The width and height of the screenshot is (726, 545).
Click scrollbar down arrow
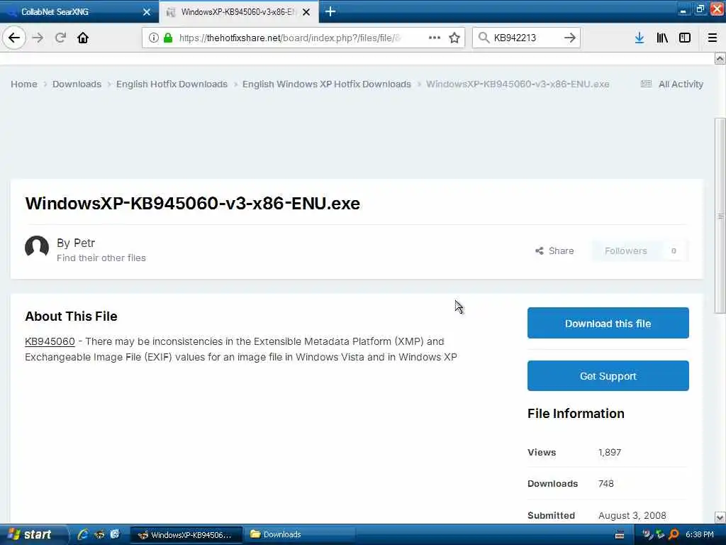point(720,517)
